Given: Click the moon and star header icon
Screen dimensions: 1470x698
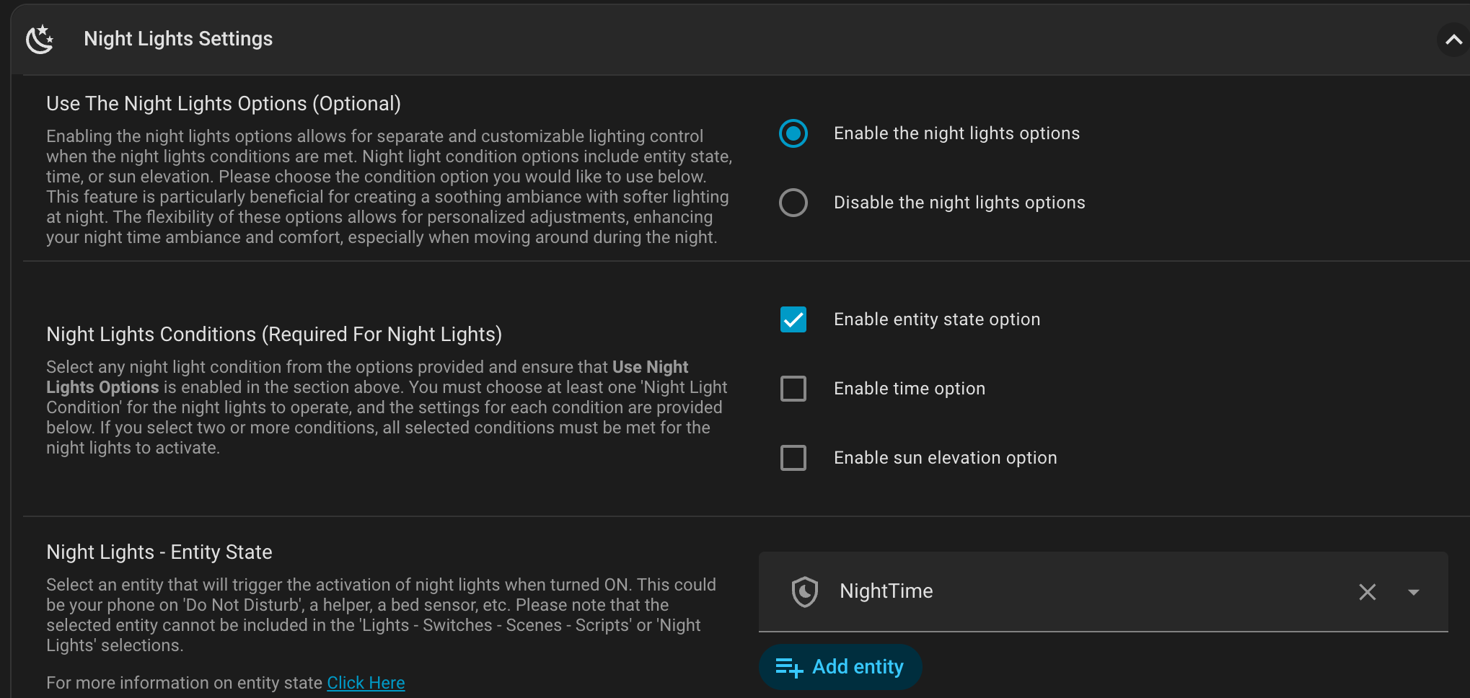Looking at the screenshot, I should click(40, 39).
